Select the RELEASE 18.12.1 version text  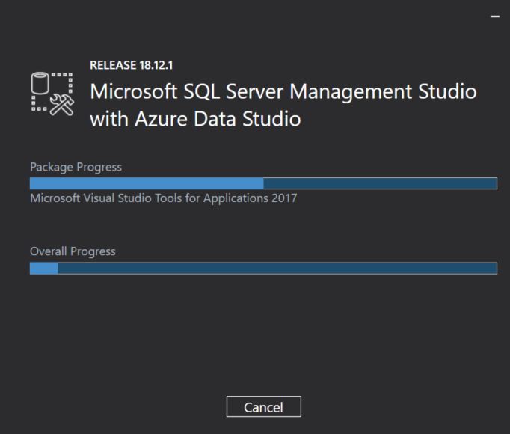tap(132, 65)
